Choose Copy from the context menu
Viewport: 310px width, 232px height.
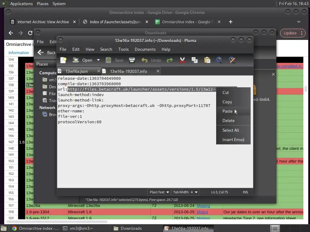pos(233,102)
